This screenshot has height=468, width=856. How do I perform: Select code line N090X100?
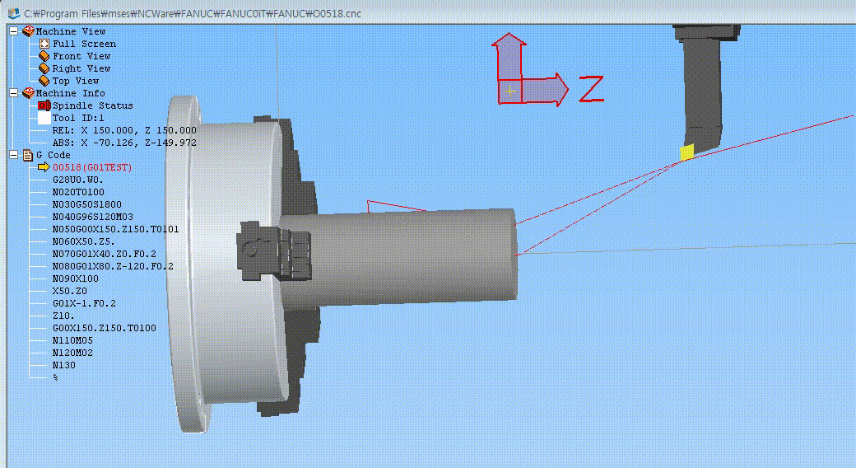(76, 278)
